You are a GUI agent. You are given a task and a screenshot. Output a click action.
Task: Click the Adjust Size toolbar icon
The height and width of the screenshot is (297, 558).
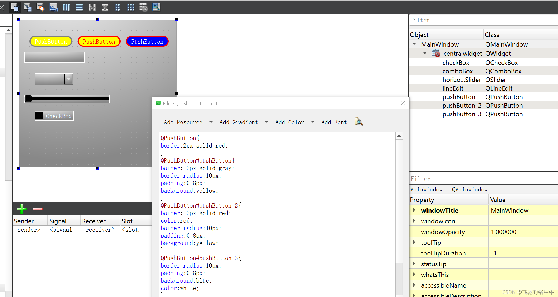[156, 7]
